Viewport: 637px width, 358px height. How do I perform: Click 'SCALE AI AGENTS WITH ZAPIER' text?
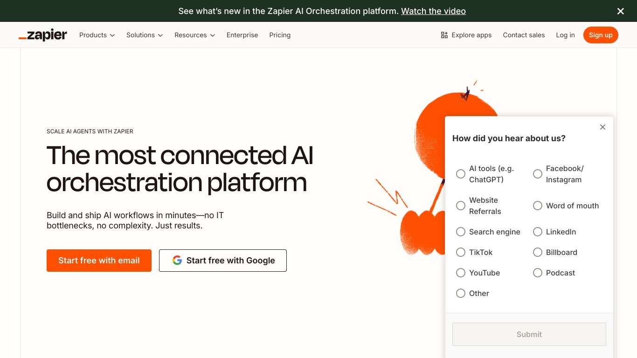click(x=90, y=131)
